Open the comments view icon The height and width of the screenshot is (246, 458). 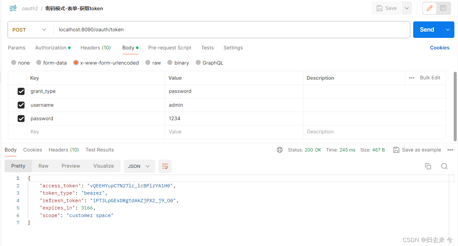443,8
